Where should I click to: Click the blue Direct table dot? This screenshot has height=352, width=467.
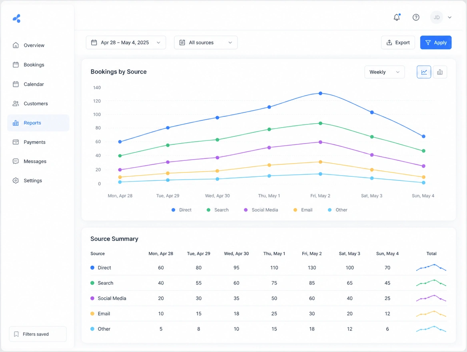(92, 268)
